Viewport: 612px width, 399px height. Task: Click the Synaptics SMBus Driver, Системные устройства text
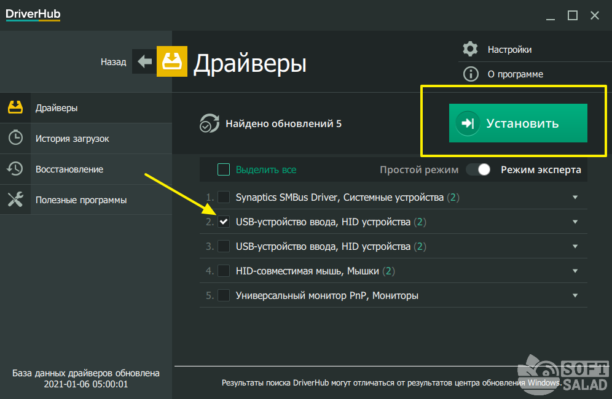click(x=340, y=198)
